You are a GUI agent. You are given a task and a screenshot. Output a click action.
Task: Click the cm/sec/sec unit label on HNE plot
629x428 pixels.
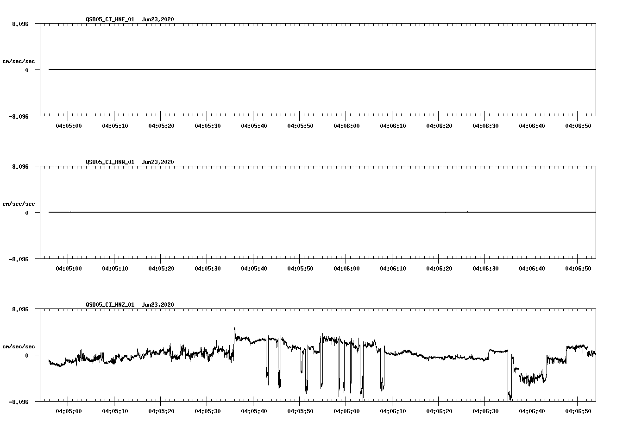pyautogui.click(x=19, y=61)
